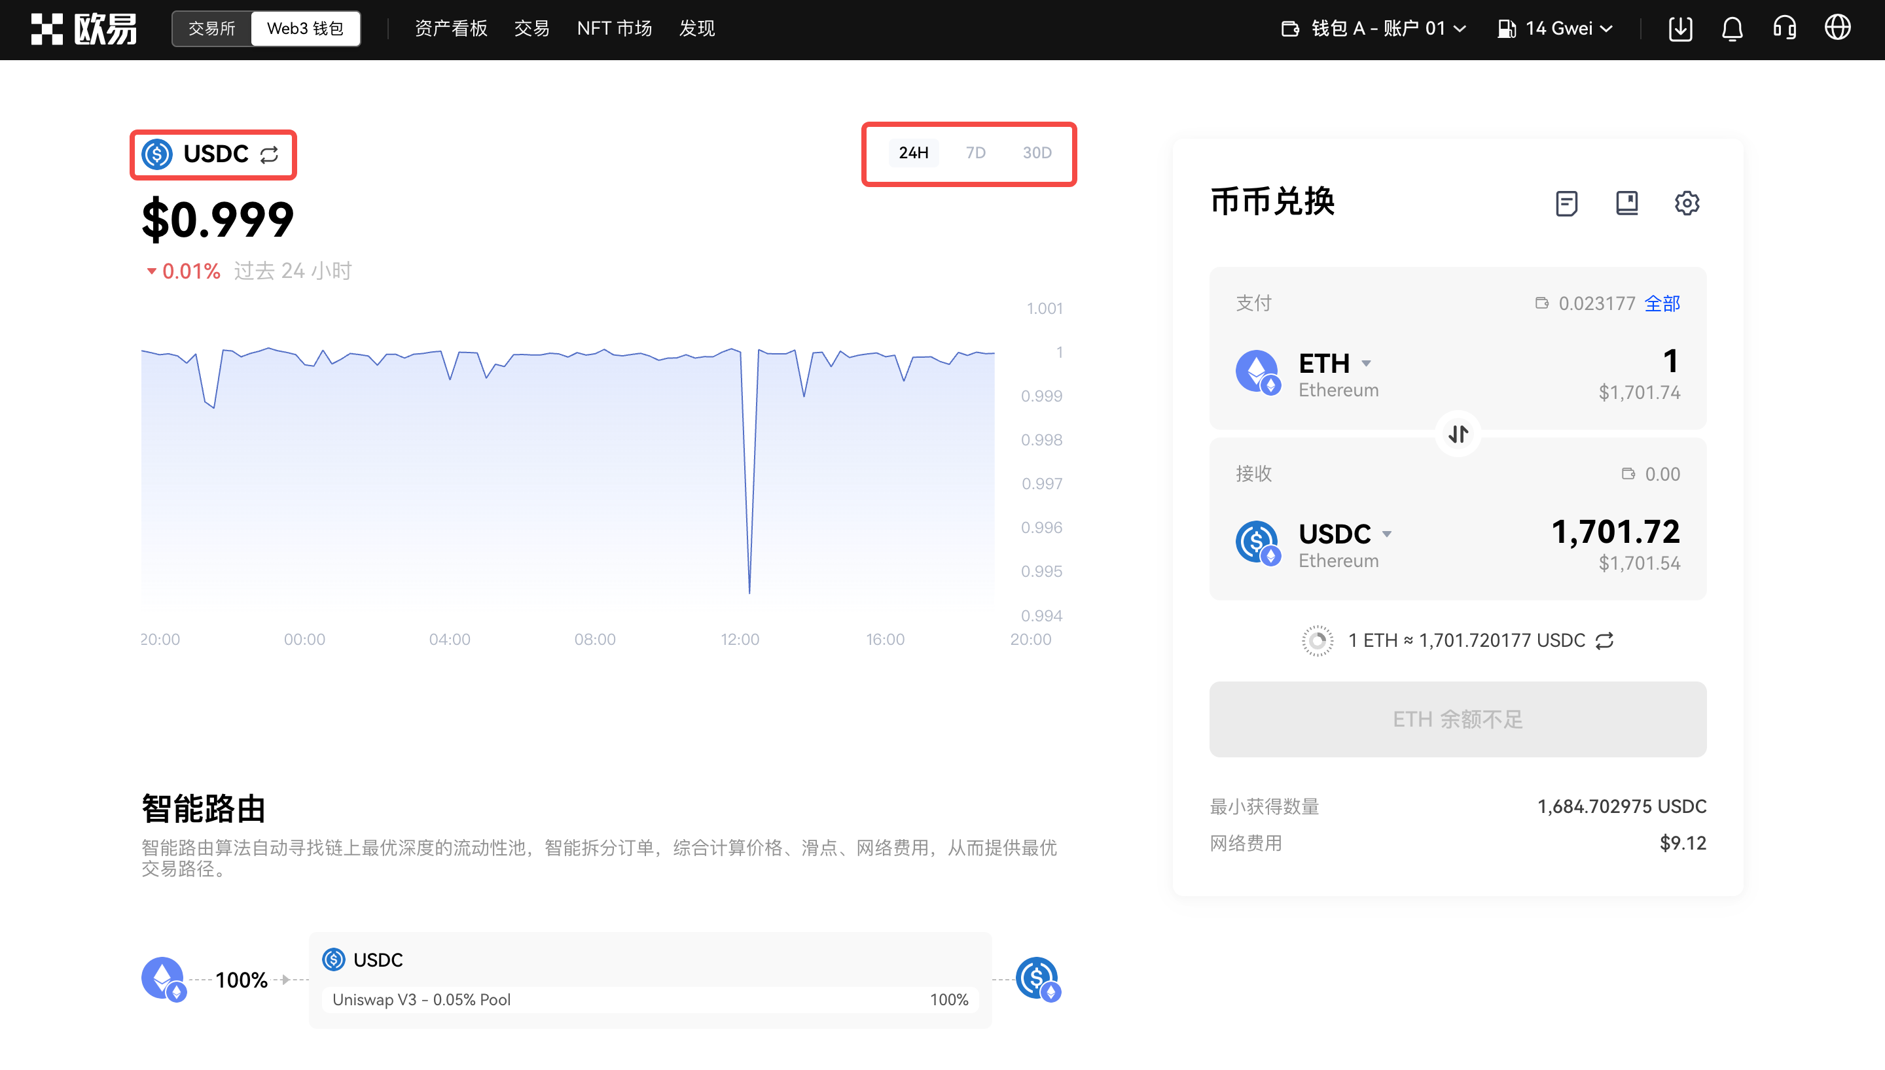
Task: Click the pay amount field showing 1
Action: pyautogui.click(x=1670, y=362)
